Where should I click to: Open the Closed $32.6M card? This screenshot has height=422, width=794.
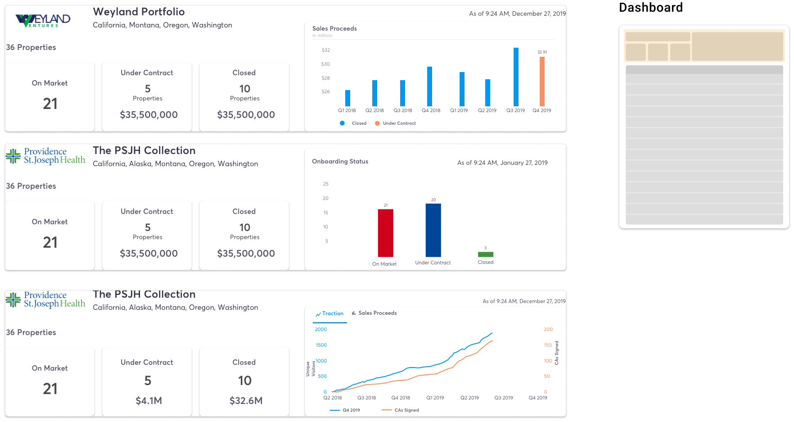point(244,382)
